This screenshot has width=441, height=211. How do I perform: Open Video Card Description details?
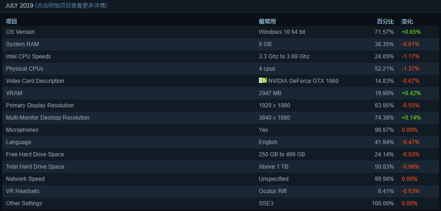point(35,81)
